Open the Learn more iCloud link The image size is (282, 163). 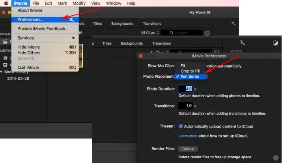click(x=188, y=136)
